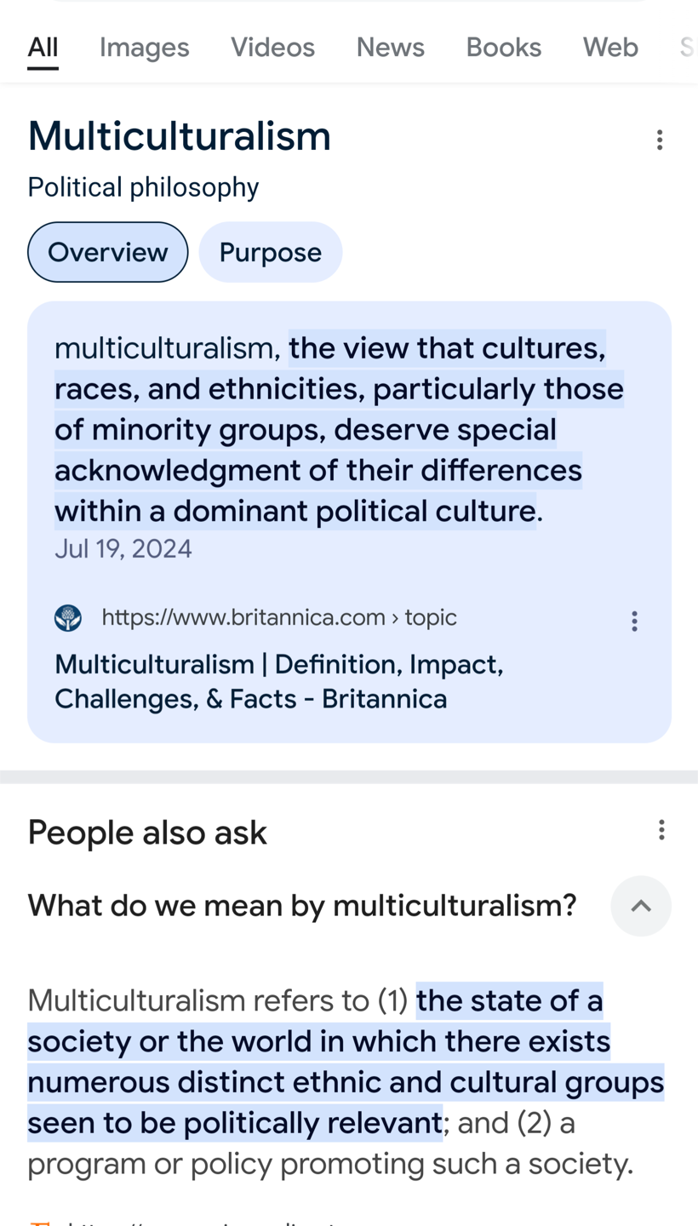Click the Britannica site favicon
Screen dimensions: 698x1226
pos(68,618)
